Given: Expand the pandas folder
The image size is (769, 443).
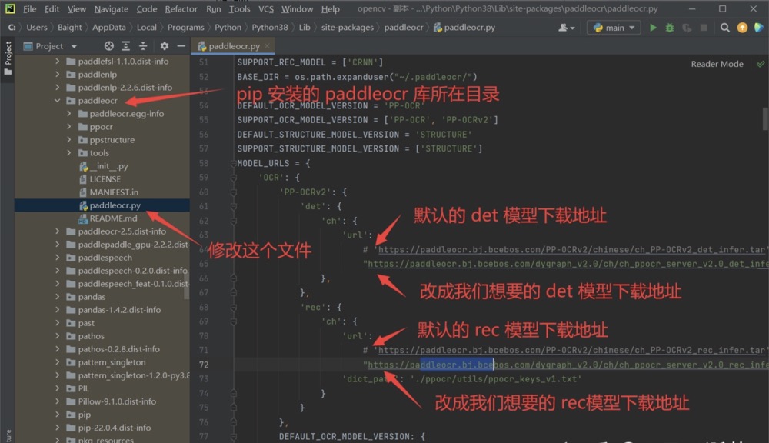Looking at the screenshot, I should (58, 297).
